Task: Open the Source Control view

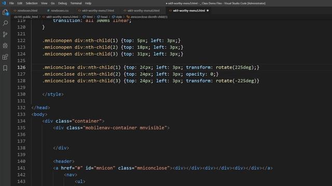Action: pyautogui.click(x=5, y=35)
